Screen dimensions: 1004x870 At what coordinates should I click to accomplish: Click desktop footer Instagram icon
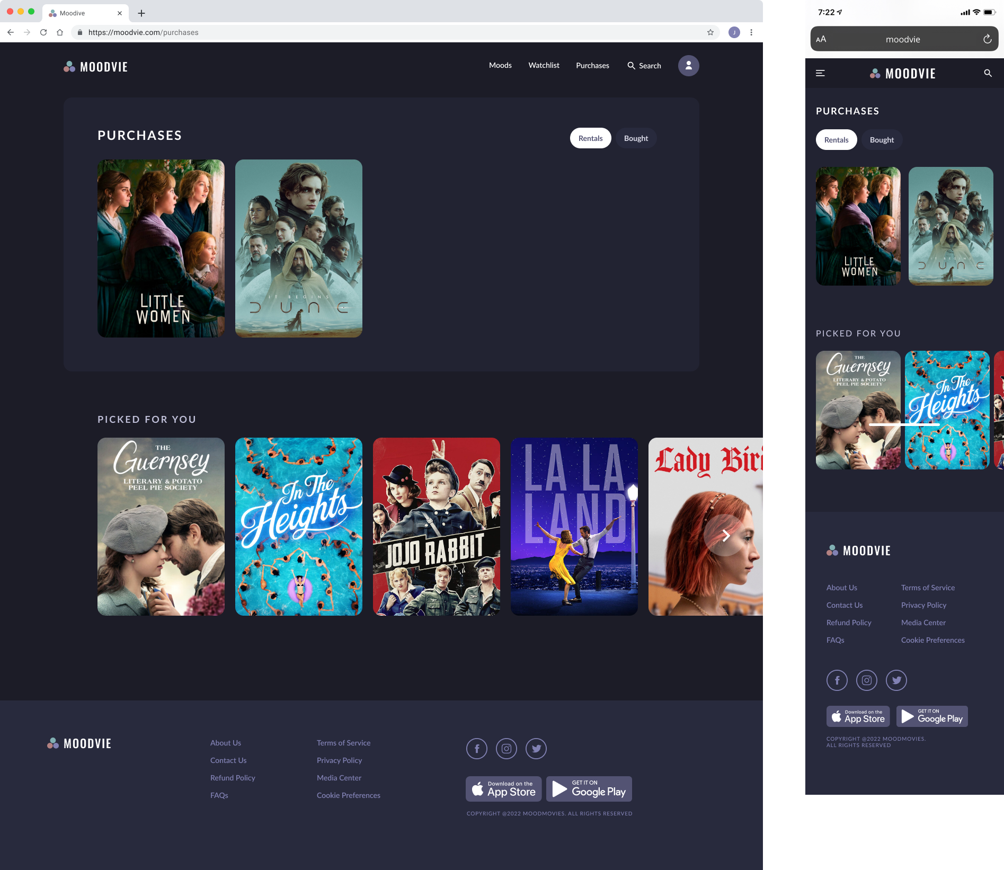pyautogui.click(x=507, y=749)
